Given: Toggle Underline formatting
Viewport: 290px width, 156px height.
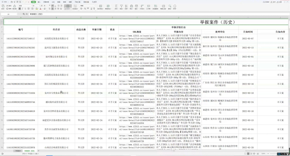Looking at the screenshot, I should click(25, 8).
